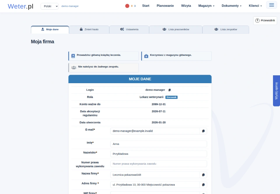The width and height of the screenshot is (280, 194).
Task: Copy the Adres firmy field value
Action: pyautogui.click(x=203, y=185)
